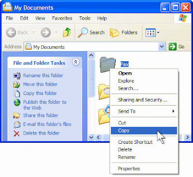The width and height of the screenshot is (193, 177).
Task: Click the task pane scroll down arrow
Action: tap(91, 137)
